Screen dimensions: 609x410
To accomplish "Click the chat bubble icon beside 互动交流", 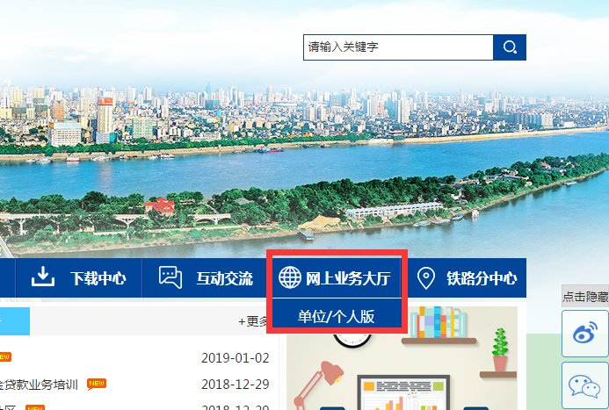I will 170,277.
